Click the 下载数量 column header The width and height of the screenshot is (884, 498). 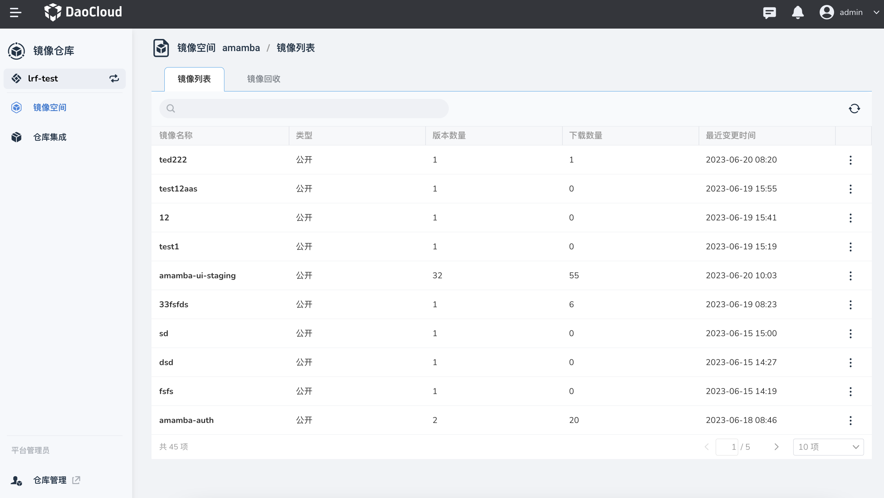[586, 135]
